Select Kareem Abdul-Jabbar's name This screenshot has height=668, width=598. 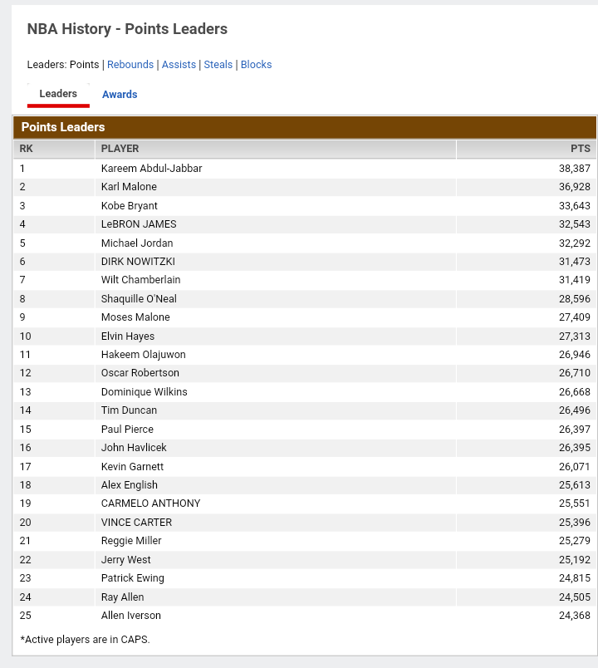(x=151, y=169)
